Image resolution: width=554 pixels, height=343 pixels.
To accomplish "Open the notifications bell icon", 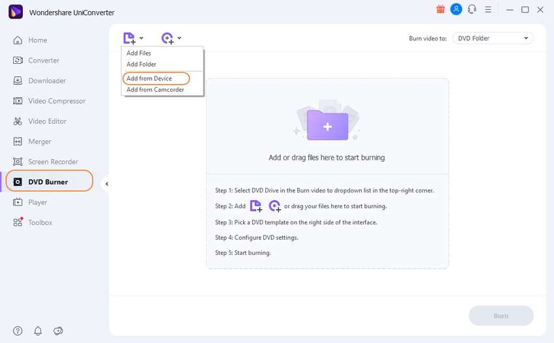I will pos(38,331).
